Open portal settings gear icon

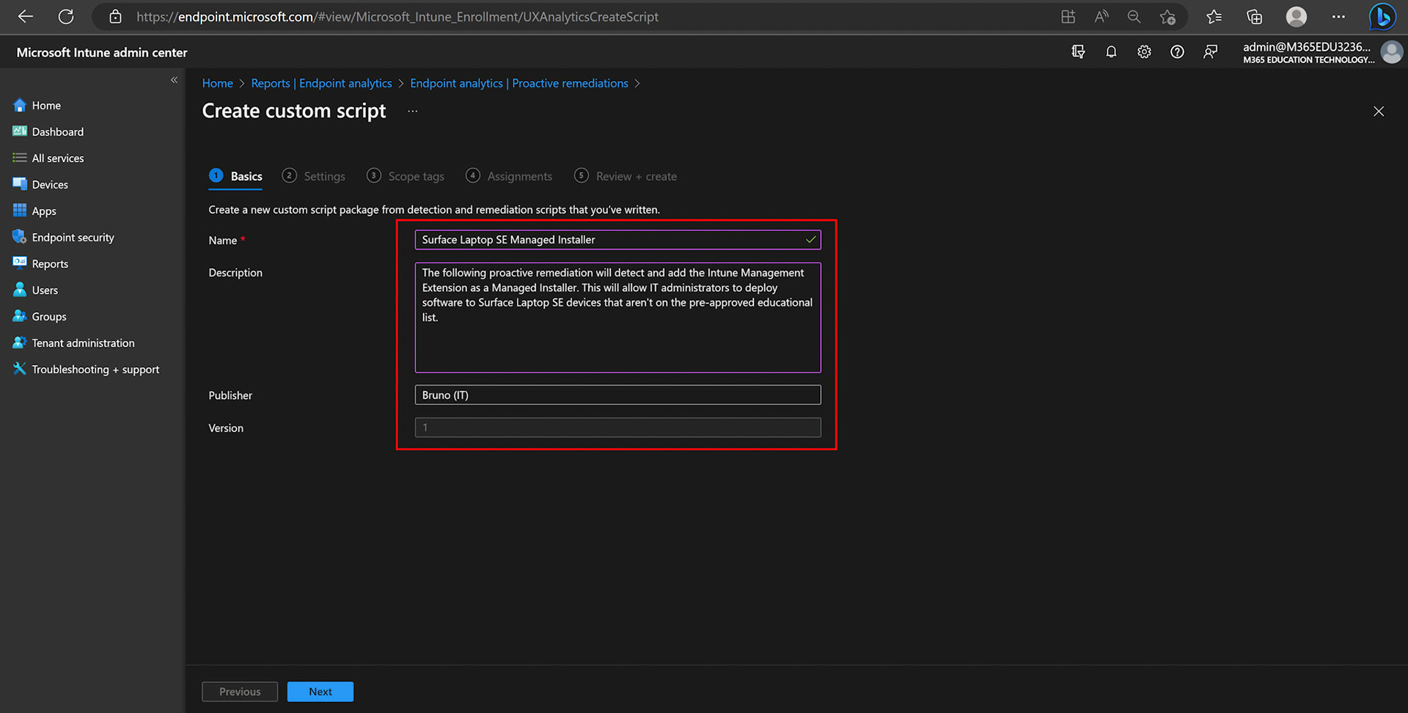click(1144, 51)
